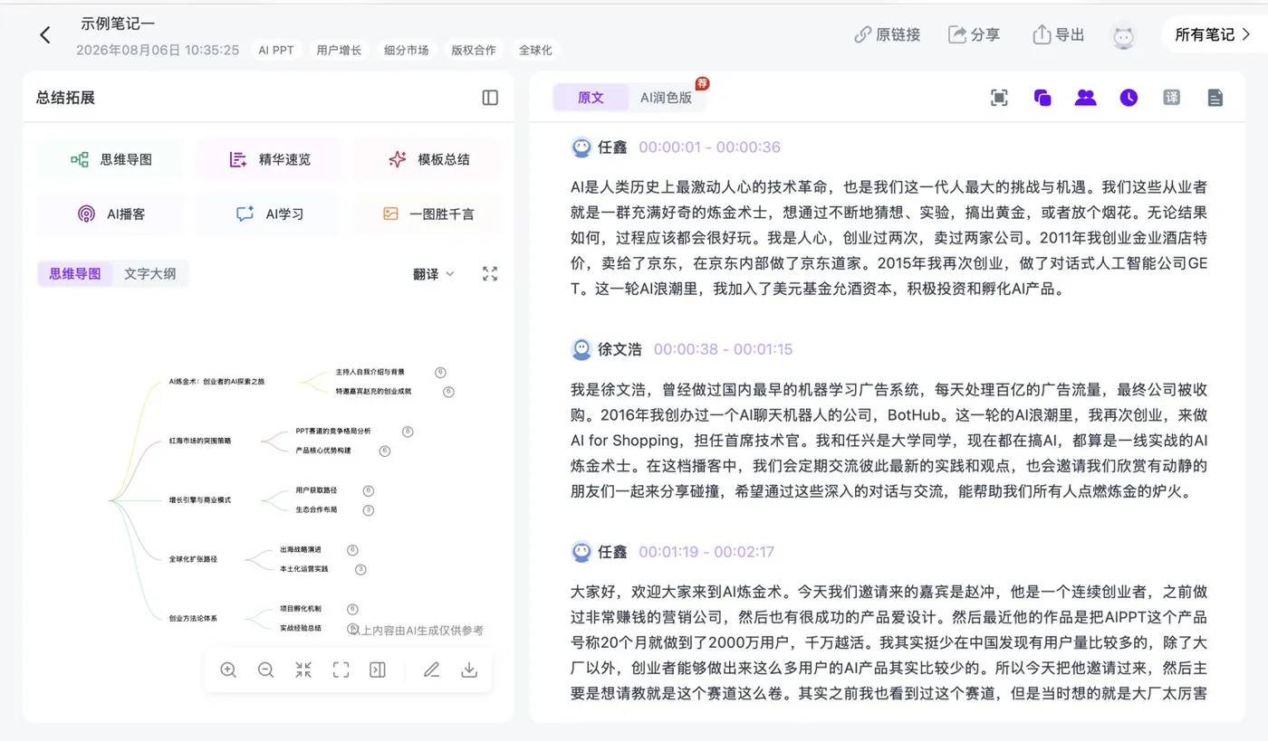
Task: Click the 用户增长 tag
Action: [339, 51]
